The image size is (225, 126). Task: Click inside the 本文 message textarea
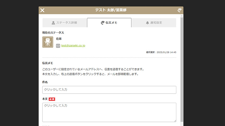(109, 112)
